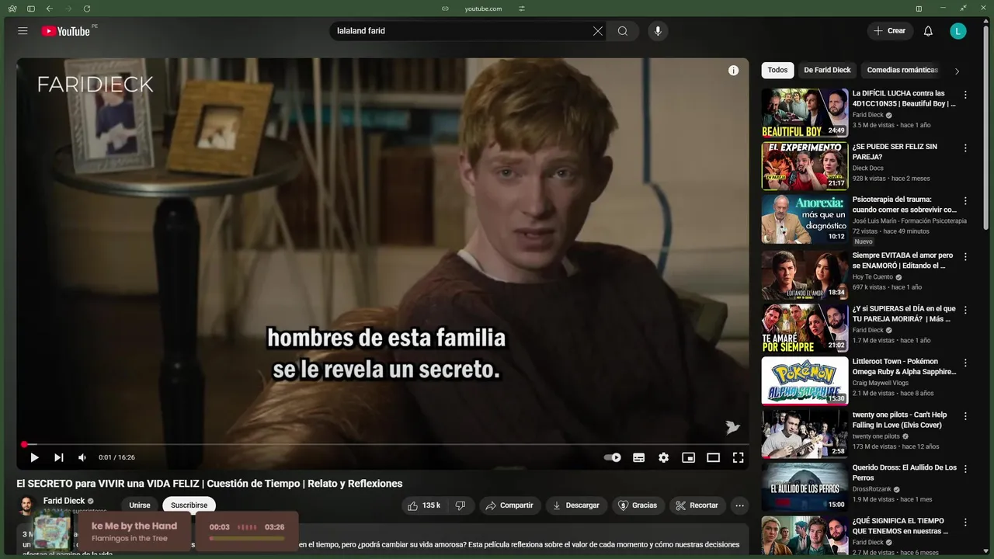Image resolution: width=994 pixels, height=559 pixels.
Task: Click the Unirse button
Action: 140,505
